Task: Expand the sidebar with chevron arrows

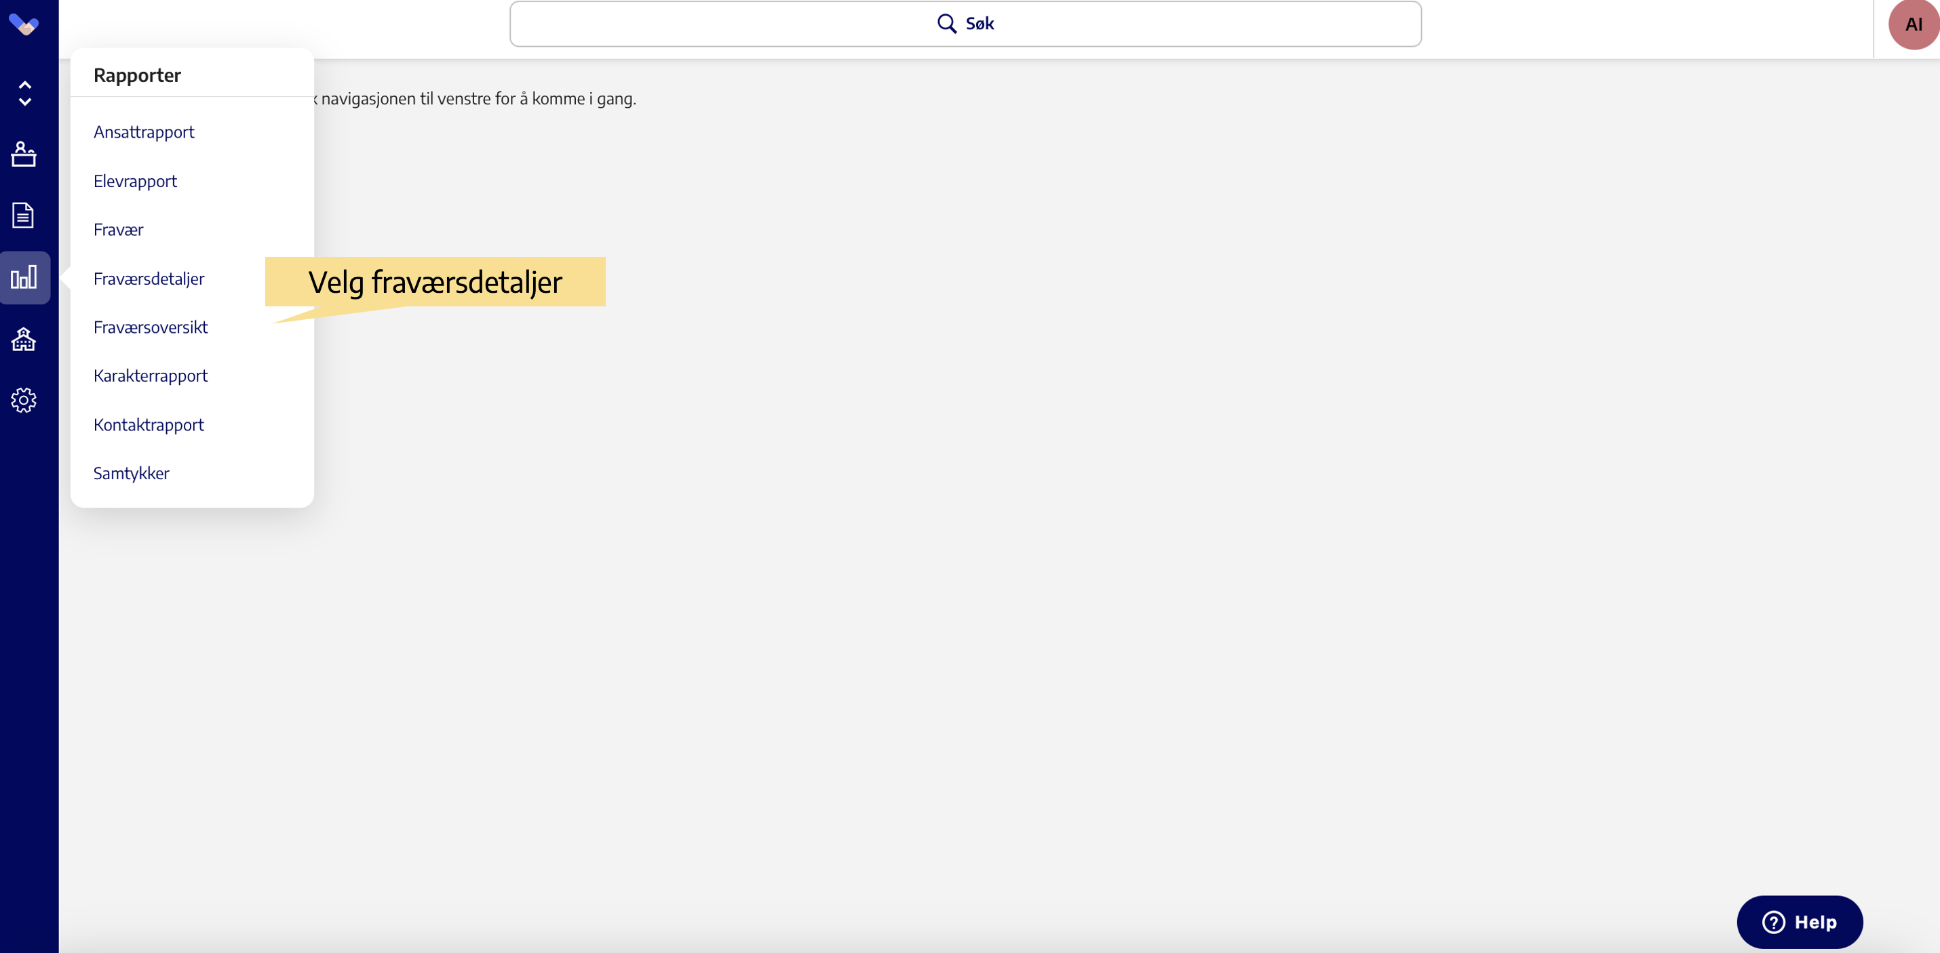Action: tap(25, 94)
